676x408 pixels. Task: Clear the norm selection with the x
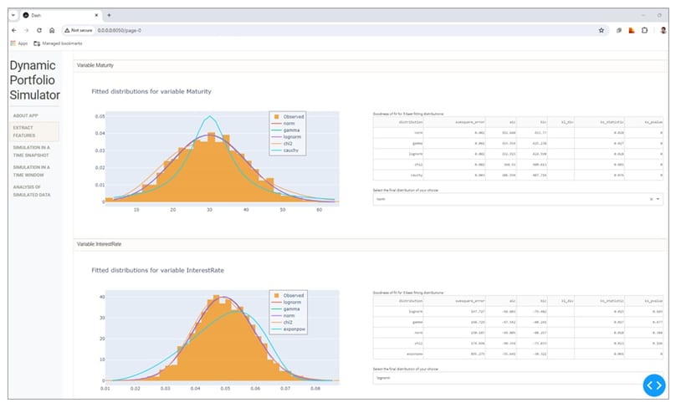tap(650, 200)
